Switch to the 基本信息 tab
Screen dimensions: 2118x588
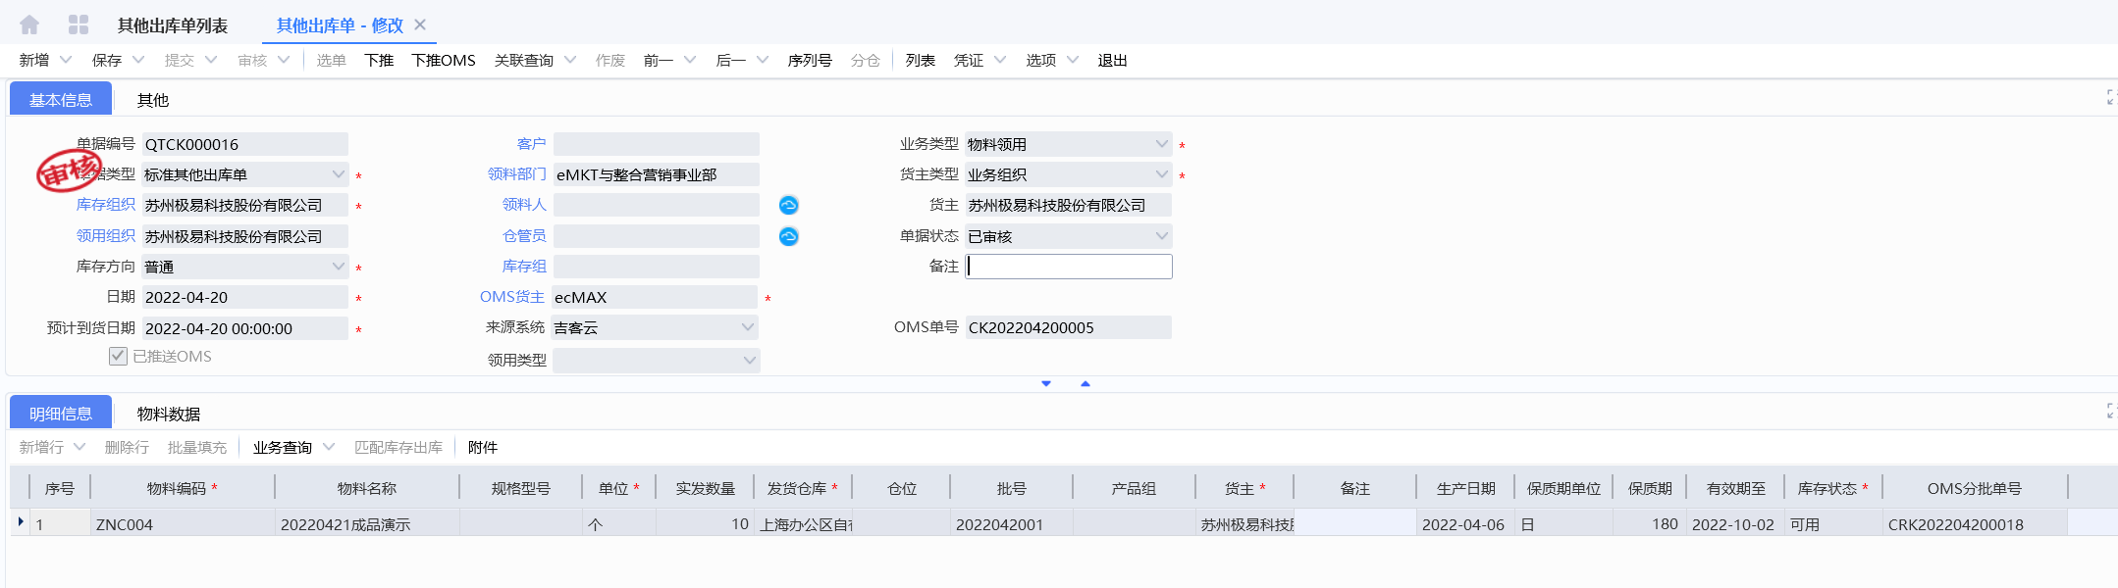coord(61,99)
